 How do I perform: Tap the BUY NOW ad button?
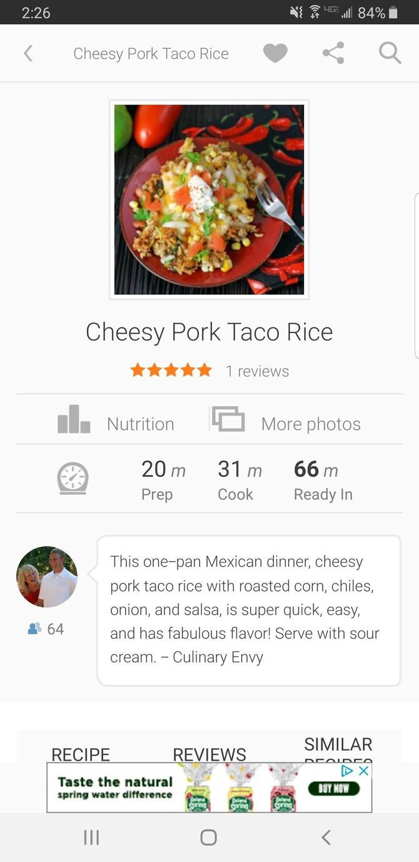(x=335, y=788)
